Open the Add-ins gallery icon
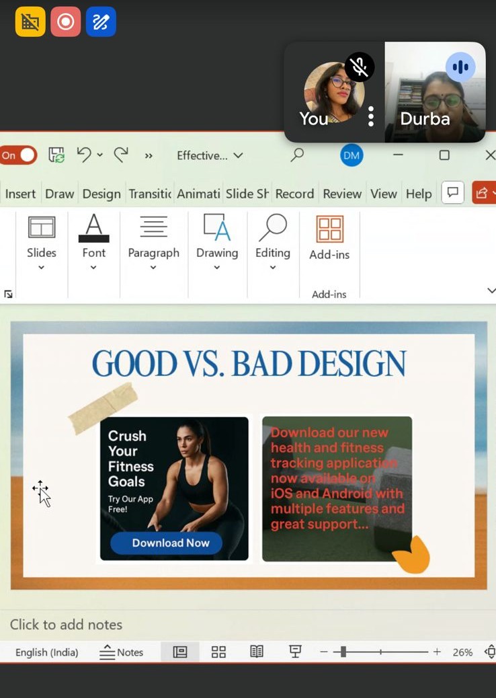496x698 pixels. click(x=329, y=229)
